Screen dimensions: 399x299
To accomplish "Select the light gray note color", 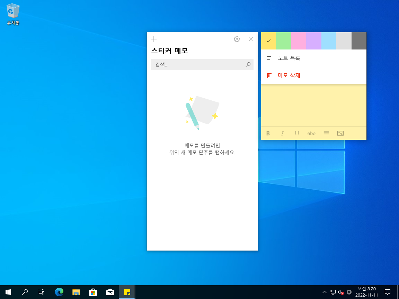I will click(344, 41).
